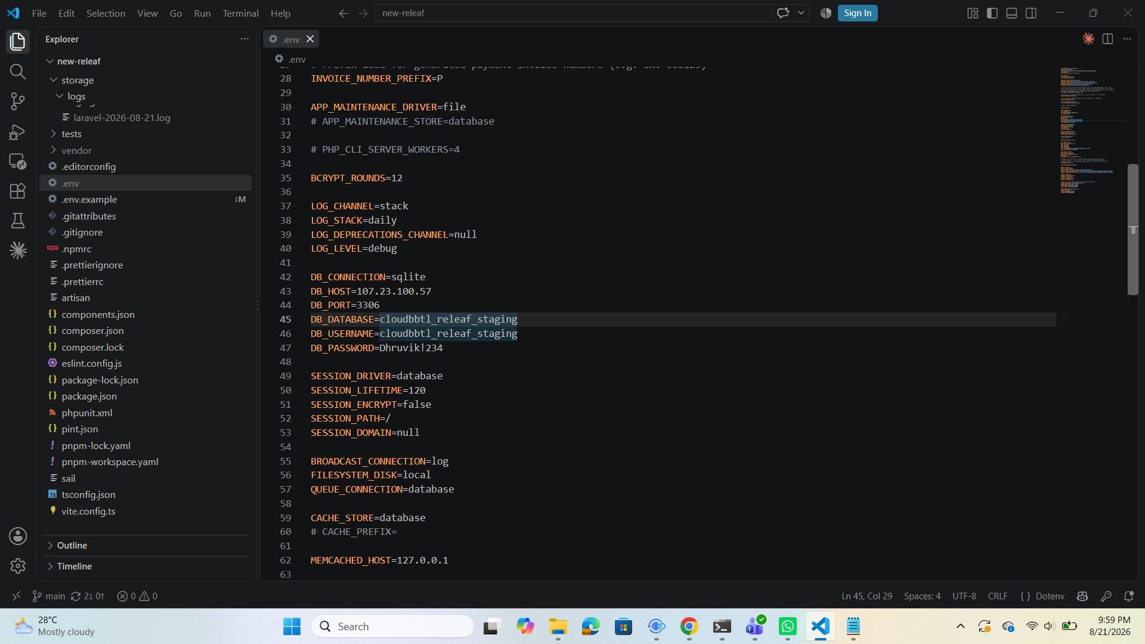Open the Run and Debug view
This screenshot has width=1145, height=644.
click(x=18, y=132)
